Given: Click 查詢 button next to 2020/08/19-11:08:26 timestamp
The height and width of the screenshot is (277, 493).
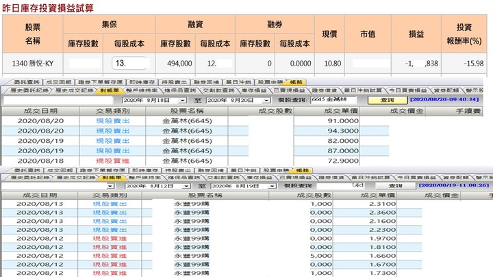Looking at the screenshot, I should click(395, 185).
